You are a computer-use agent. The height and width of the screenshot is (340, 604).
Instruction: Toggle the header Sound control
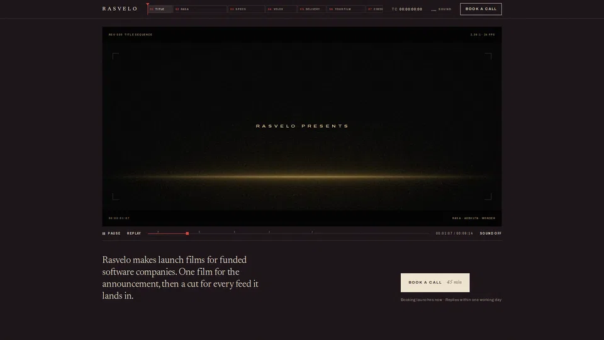click(x=441, y=9)
